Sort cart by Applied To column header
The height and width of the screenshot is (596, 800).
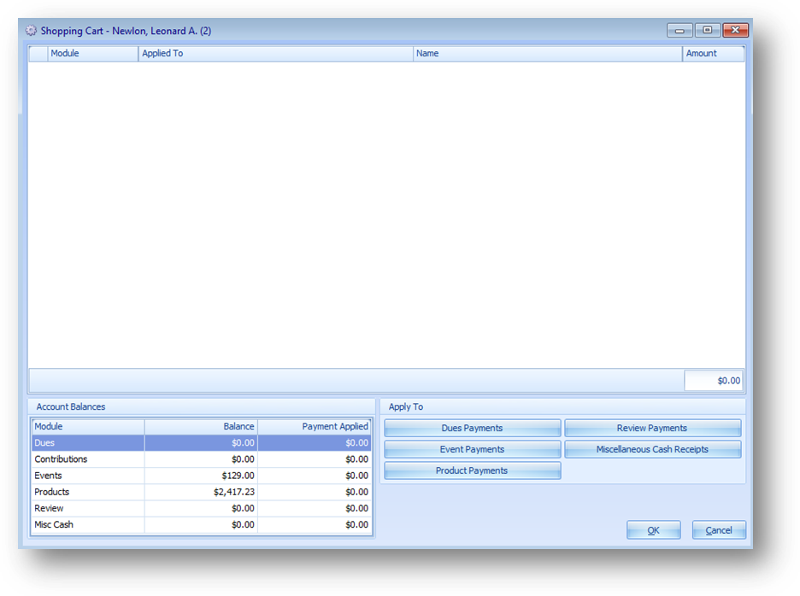(x=275, y=54)
